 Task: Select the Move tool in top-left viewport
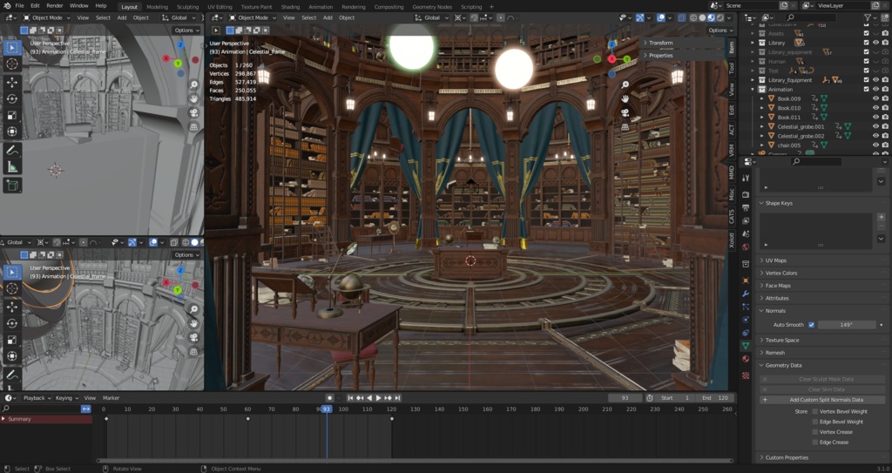[12, 81]
